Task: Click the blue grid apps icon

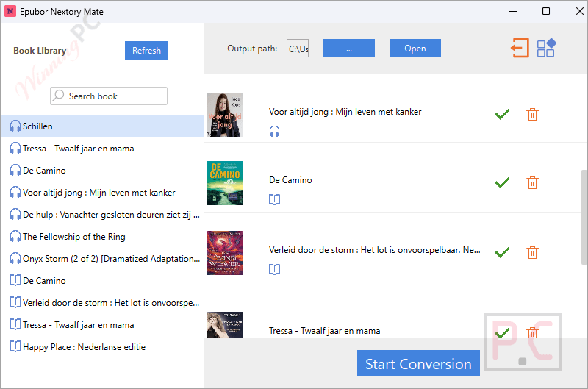Action: [x=546, y=48]
